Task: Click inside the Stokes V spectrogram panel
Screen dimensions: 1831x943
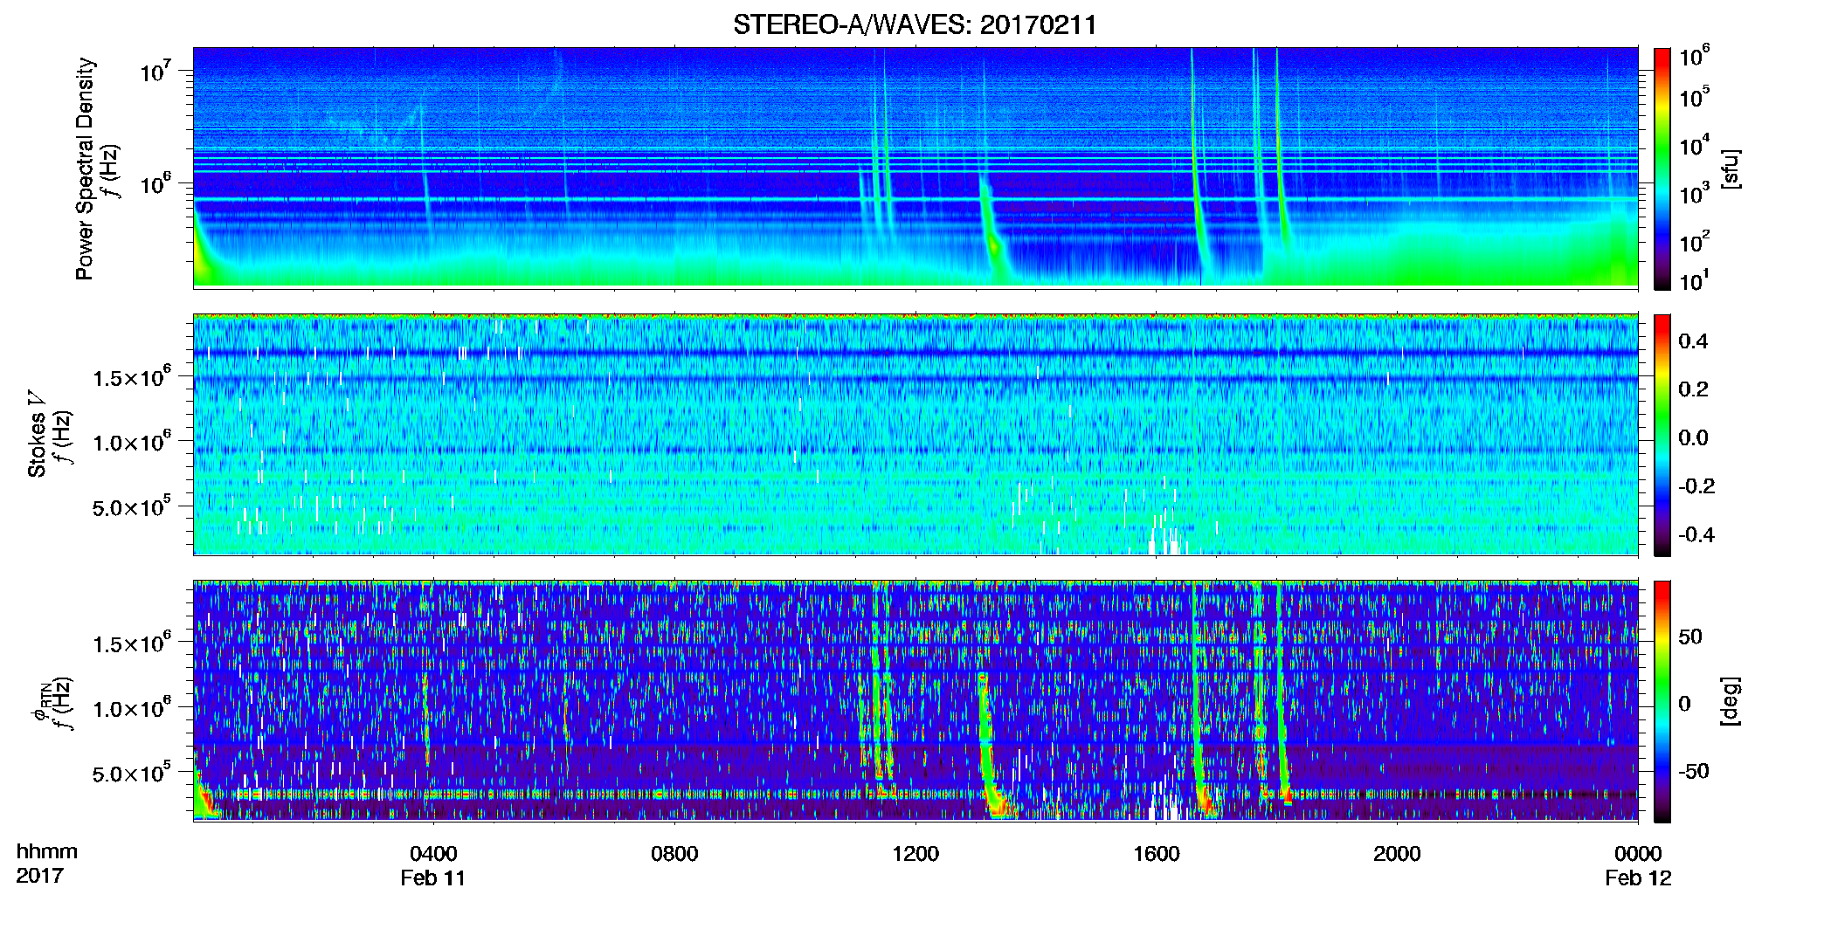Action: [915, 435]
